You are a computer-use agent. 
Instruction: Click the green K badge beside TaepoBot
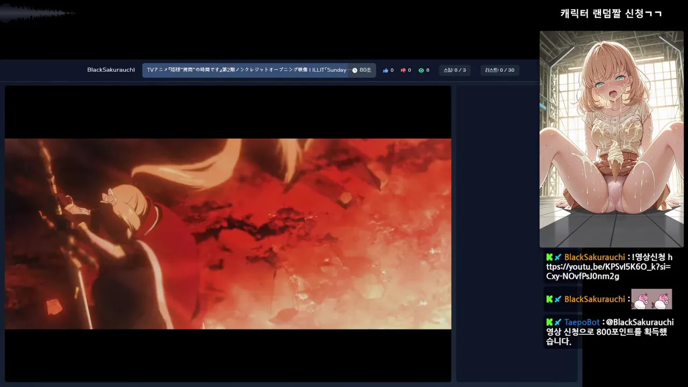[x=549, y=322]
